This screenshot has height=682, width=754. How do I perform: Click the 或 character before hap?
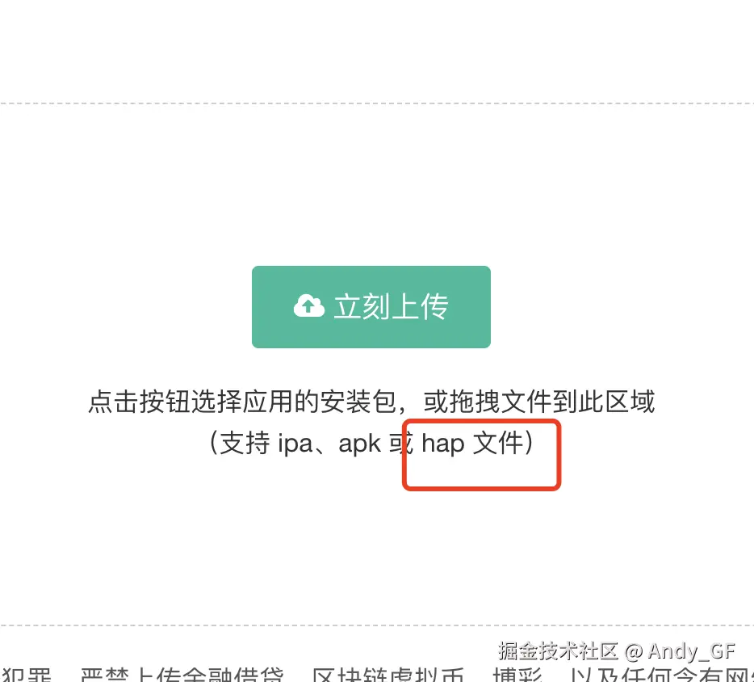[401, 443]
